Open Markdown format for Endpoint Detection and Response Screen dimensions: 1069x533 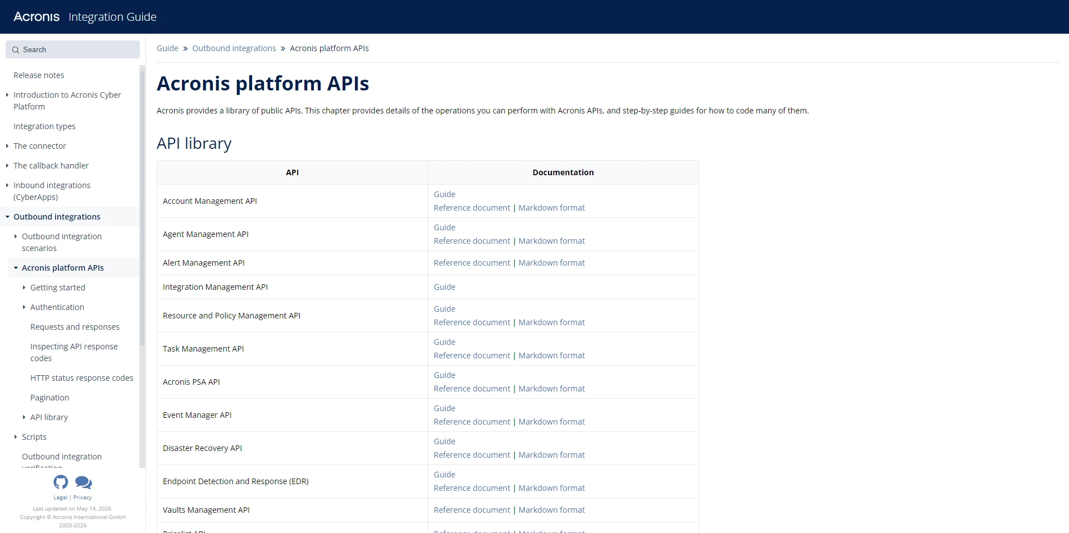coord(551,488)
